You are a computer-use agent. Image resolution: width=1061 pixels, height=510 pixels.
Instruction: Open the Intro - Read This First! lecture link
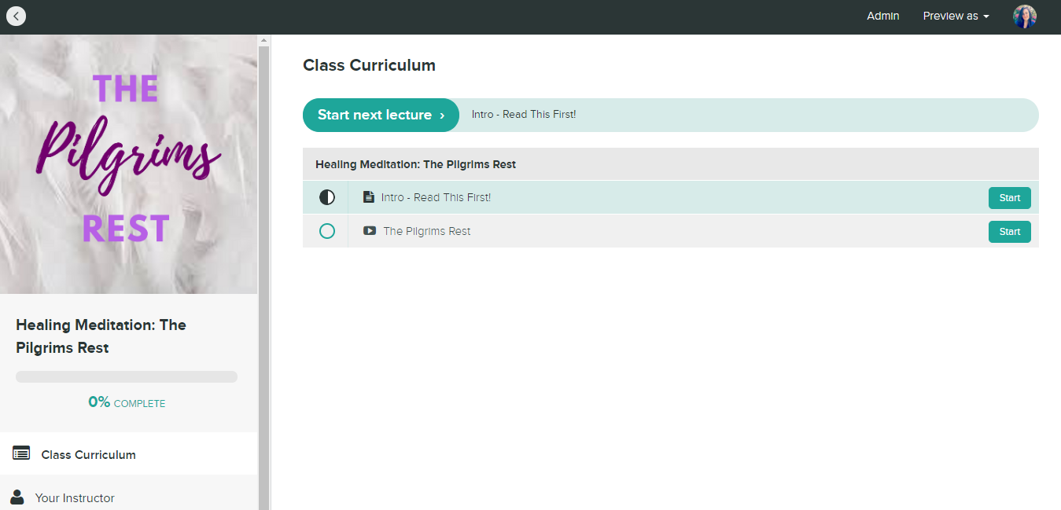coord(436,197)
